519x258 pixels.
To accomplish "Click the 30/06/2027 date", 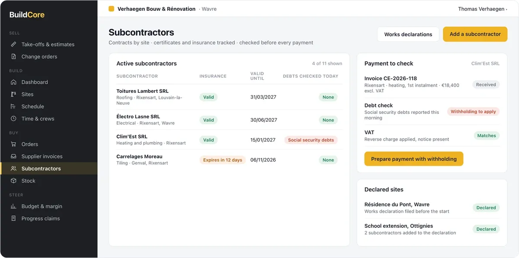I will click(264, 120).
